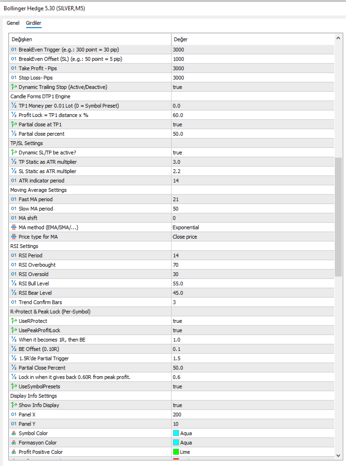Toggle the Show Info Display true value
346x466 pixels.
(x=253, y=405)
